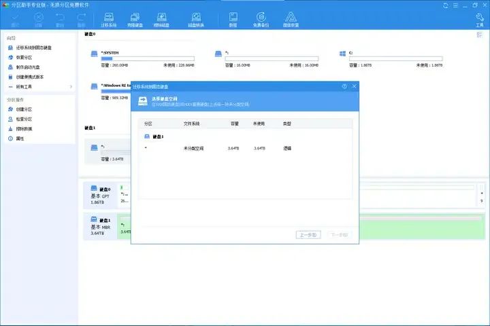
Task: Click the 提交 (Apply) checkmark toolbar icon
Action: click(x=15, y=20)
